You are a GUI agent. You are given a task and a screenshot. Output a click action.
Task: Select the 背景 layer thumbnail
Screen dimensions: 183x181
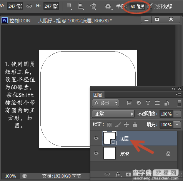click(x=110, y=153)
